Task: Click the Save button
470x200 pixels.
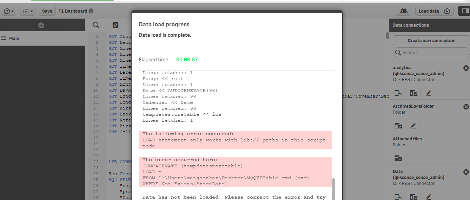Action: pos(47,11)
